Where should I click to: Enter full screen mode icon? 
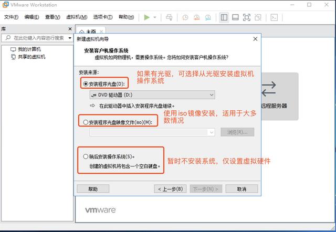click(247, 17)
